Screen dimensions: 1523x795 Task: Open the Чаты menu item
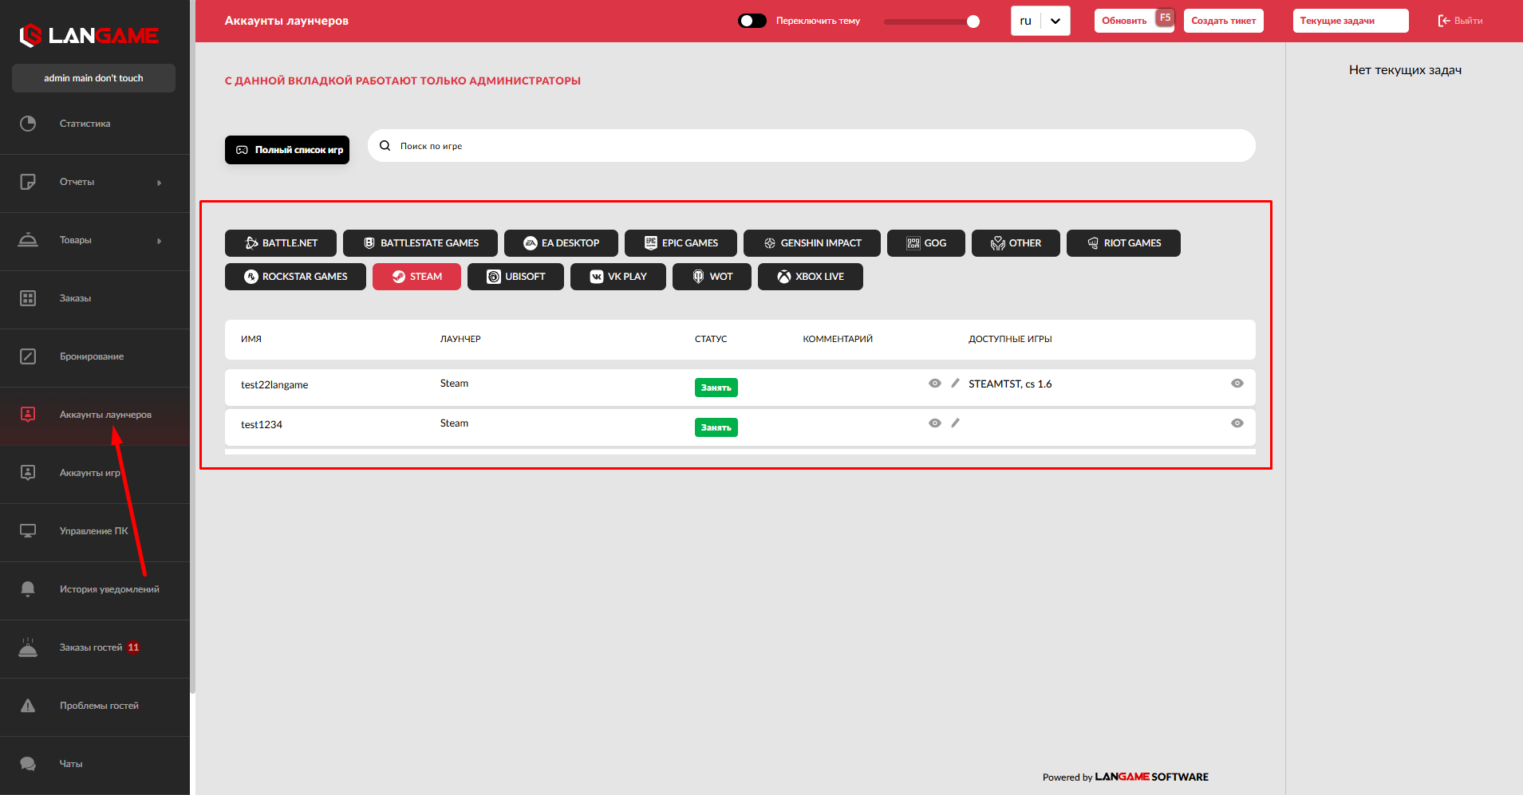point(95,764)
